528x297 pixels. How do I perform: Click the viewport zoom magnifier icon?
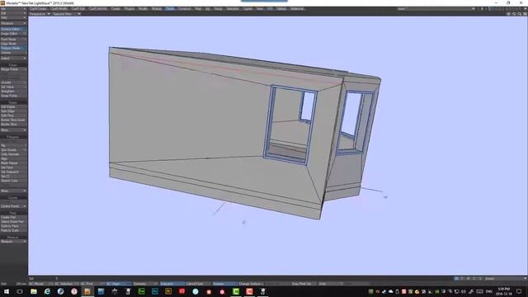pyautogui.click(x=519, y=14)
